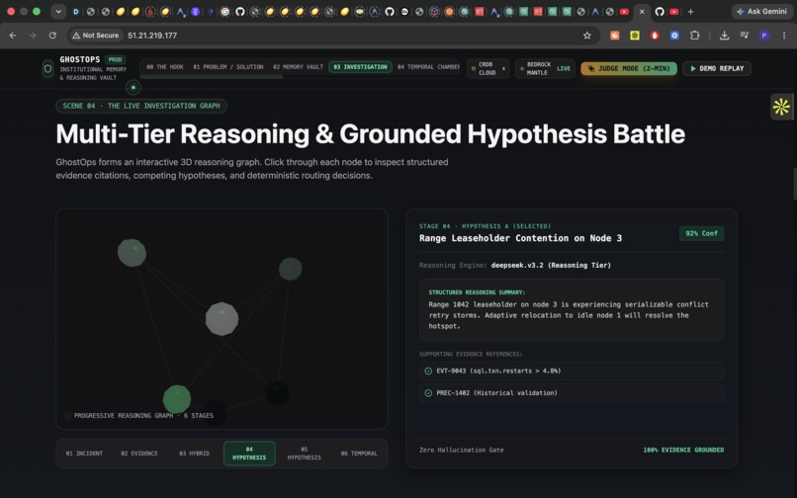Click the check icon beside PREC-1402
The image size is (797, 498).
[428, 393]
